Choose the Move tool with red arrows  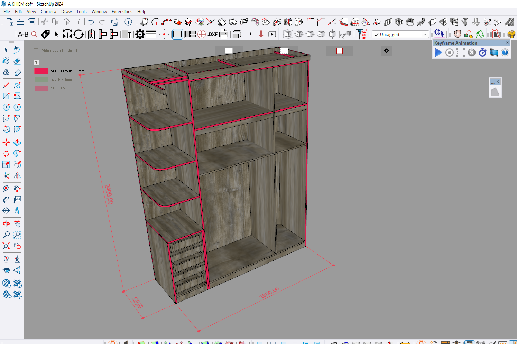[x=6, y=142]
